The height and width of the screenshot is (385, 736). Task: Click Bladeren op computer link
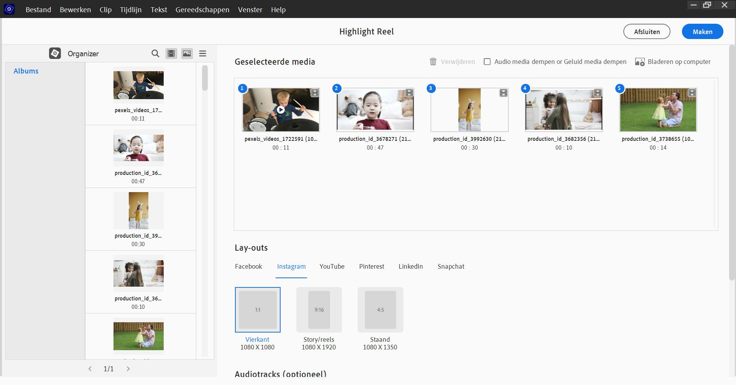coord(679,62)
